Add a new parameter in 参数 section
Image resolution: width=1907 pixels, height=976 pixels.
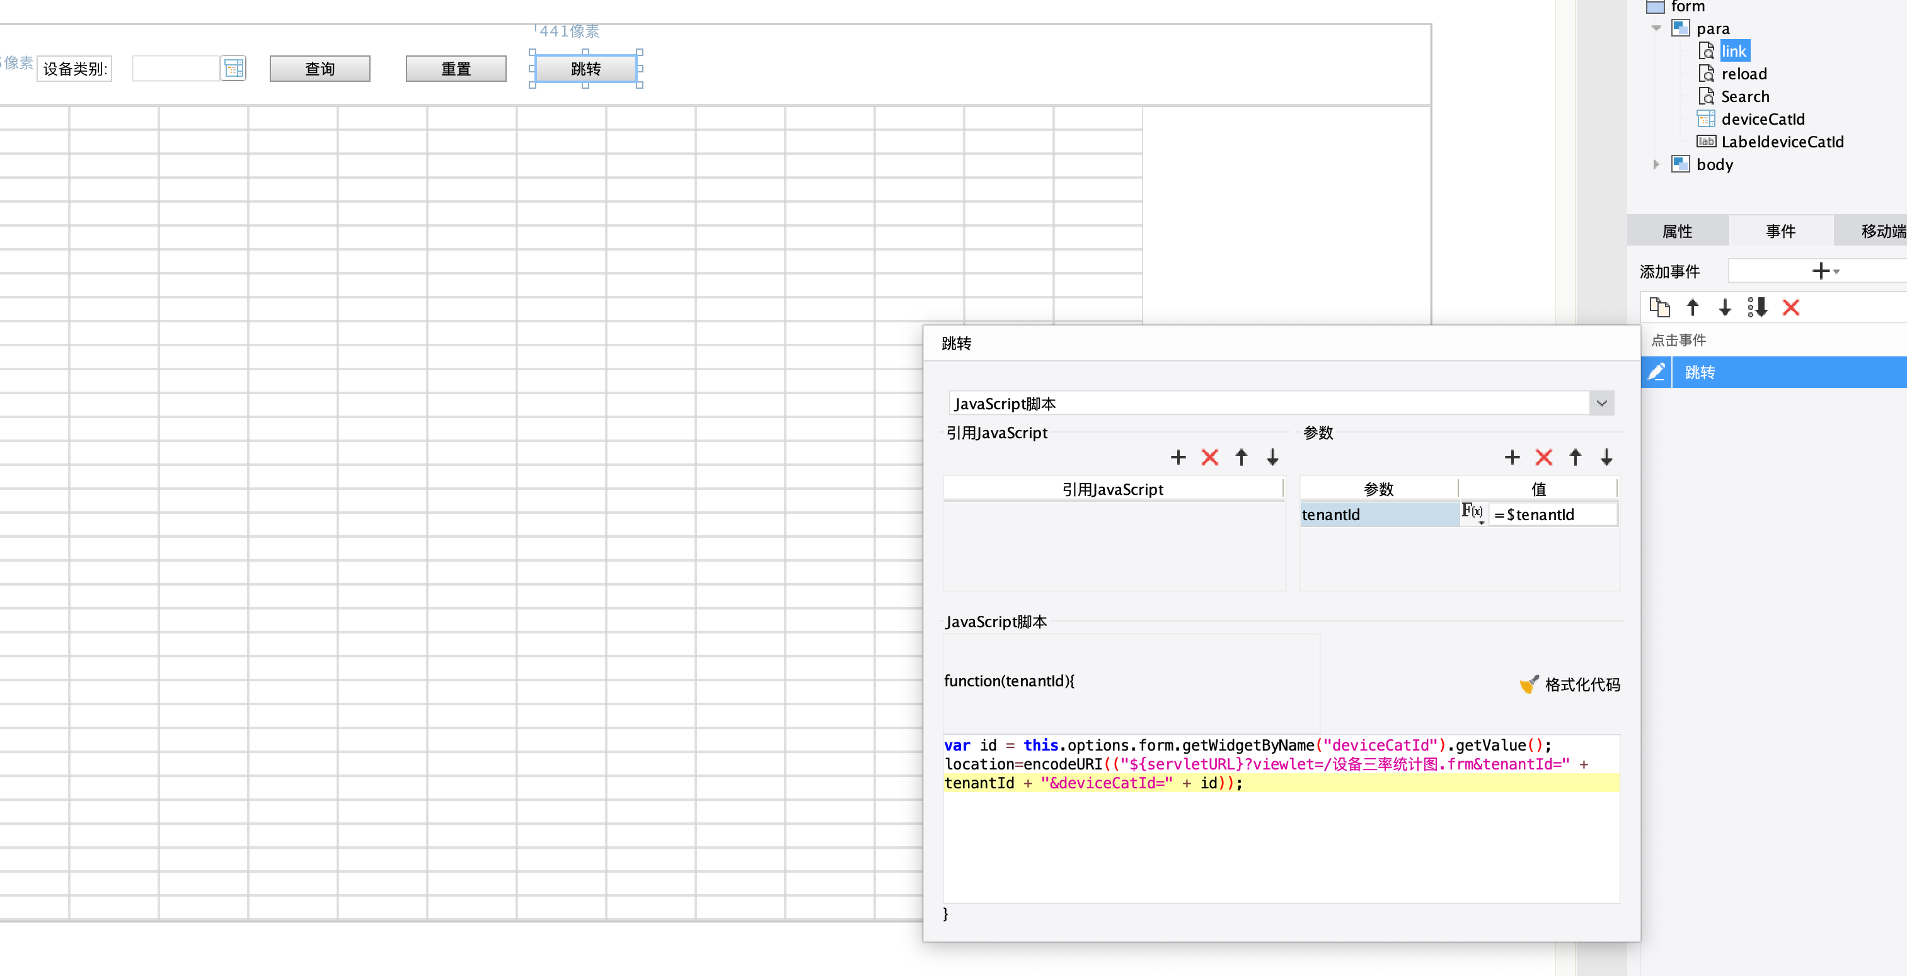pos(1512,457)
